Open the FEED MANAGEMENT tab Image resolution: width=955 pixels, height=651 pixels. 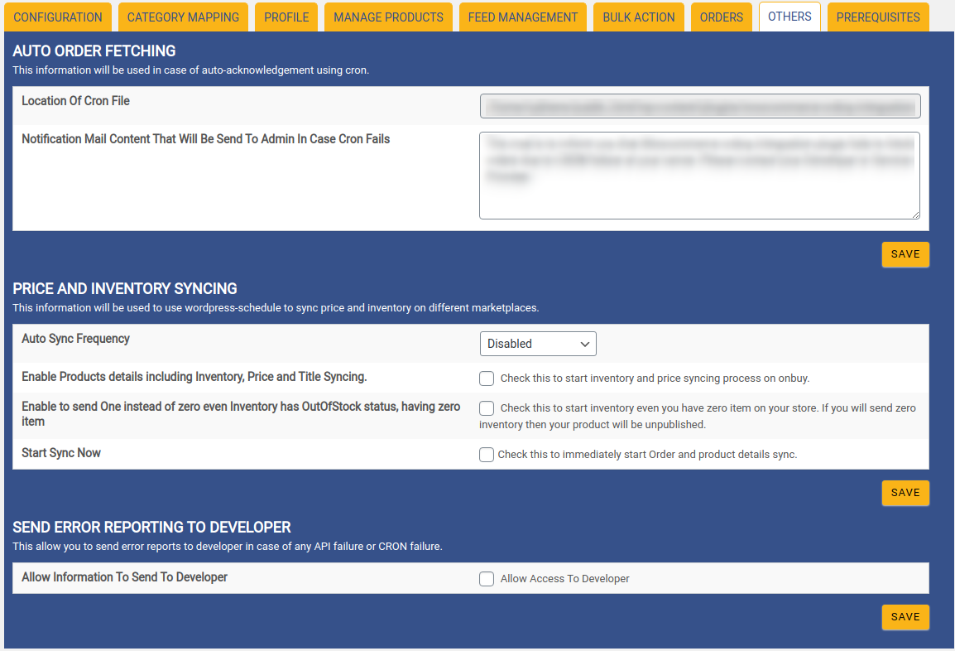pos(522,17)
